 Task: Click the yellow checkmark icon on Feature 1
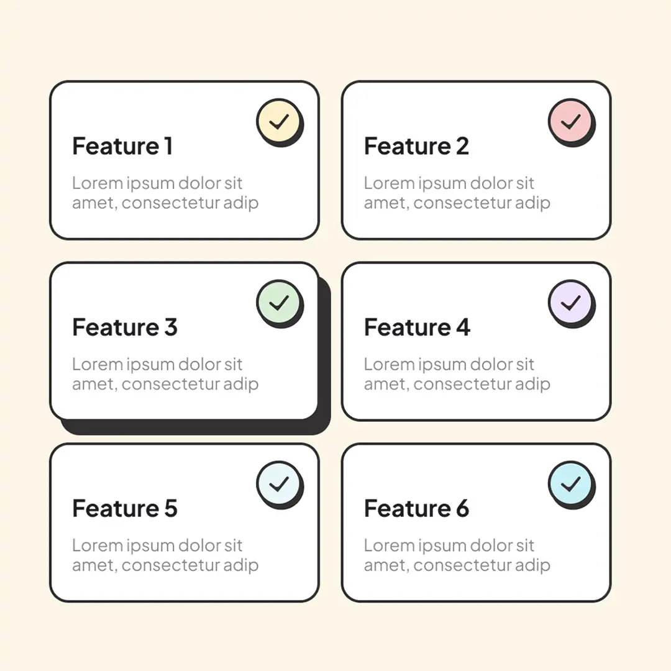pyautogui.click(x=280, y=122)
